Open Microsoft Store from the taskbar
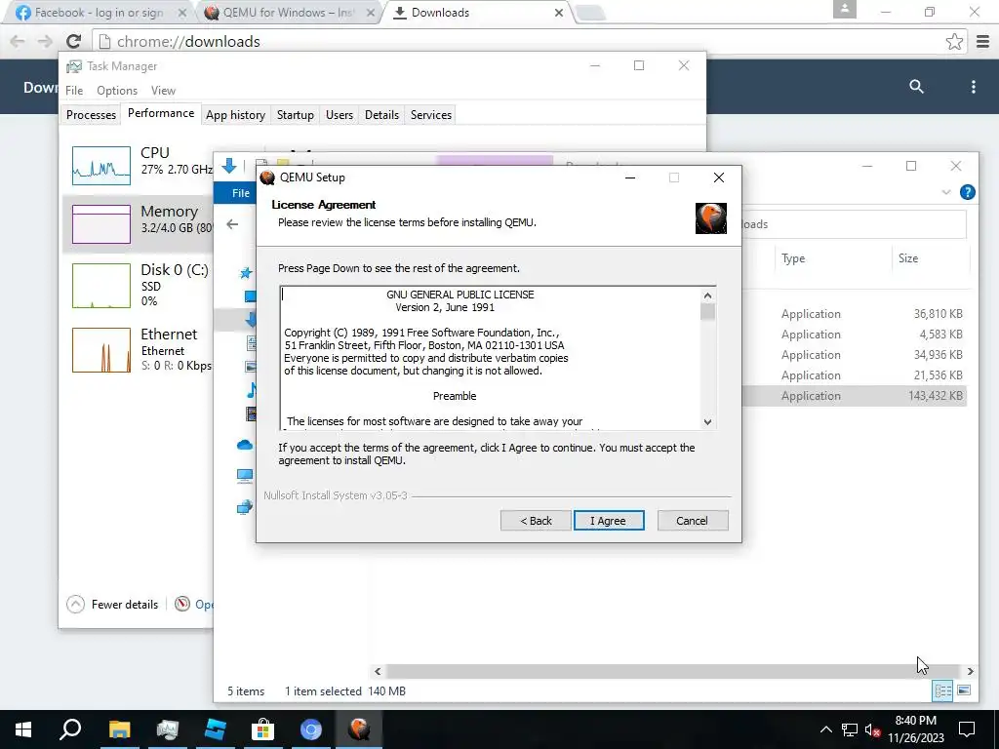This screenshot has height=749, width=999. (262, 729)
